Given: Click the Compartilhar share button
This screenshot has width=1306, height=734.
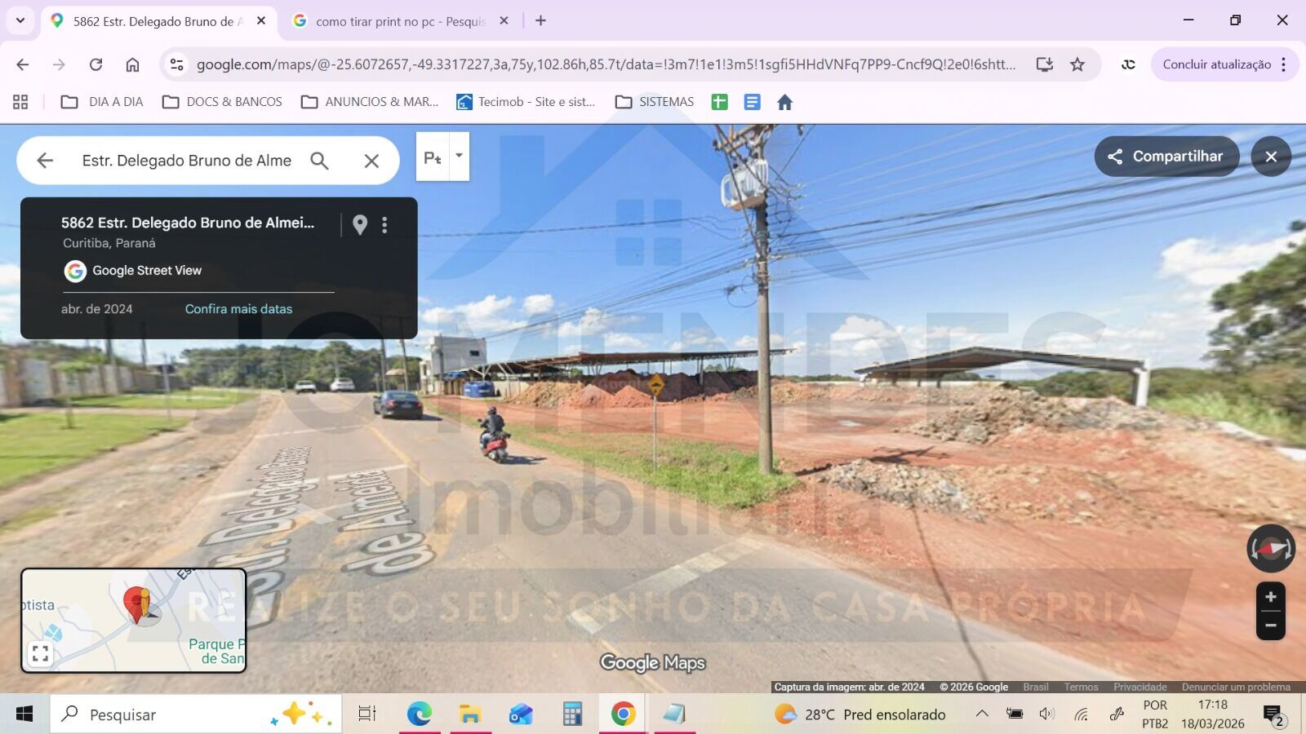Looking at the screenshot, I should [1166, 157].
